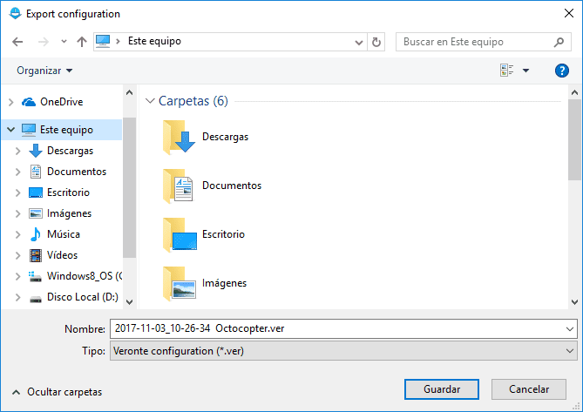Click the Documentos label in file list

(x=232, y=186)
